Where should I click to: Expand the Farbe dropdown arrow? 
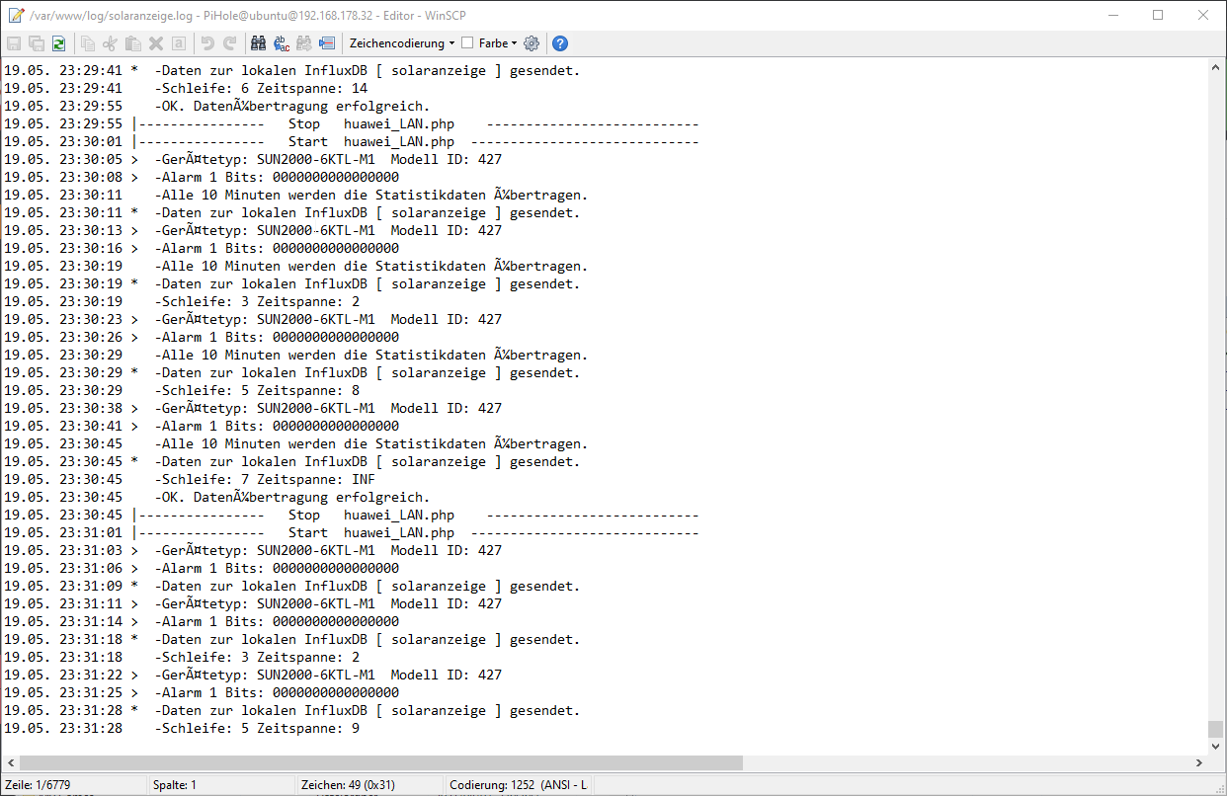coord(514,43)
